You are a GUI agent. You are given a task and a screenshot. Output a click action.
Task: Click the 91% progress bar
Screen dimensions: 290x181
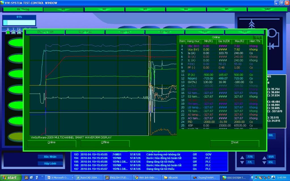[19, 23]
